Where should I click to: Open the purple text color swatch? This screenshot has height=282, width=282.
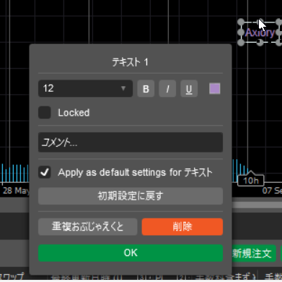[215, 88]
